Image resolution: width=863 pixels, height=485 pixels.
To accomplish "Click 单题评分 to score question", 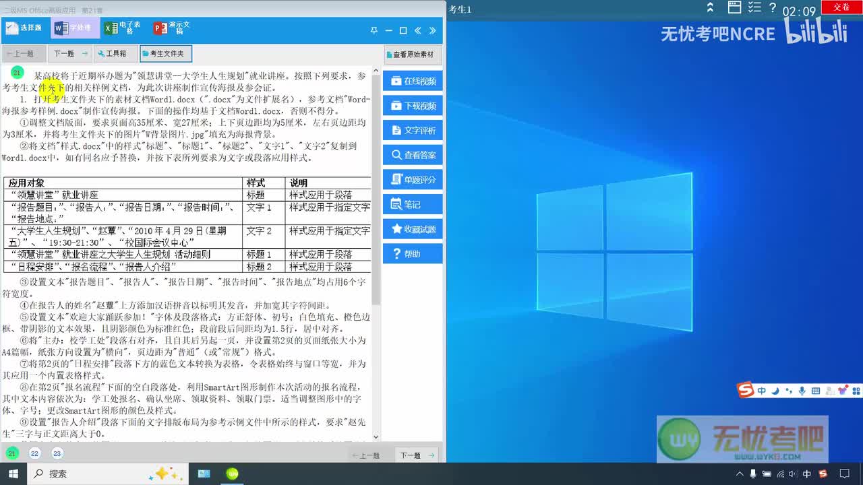I will (413, 180).
